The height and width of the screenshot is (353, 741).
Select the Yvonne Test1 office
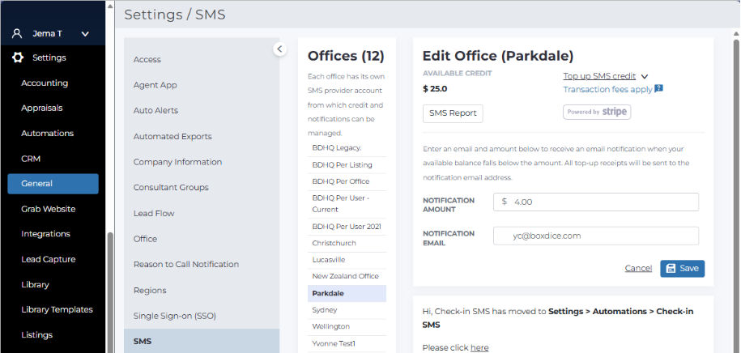click(x=347, y=343)
